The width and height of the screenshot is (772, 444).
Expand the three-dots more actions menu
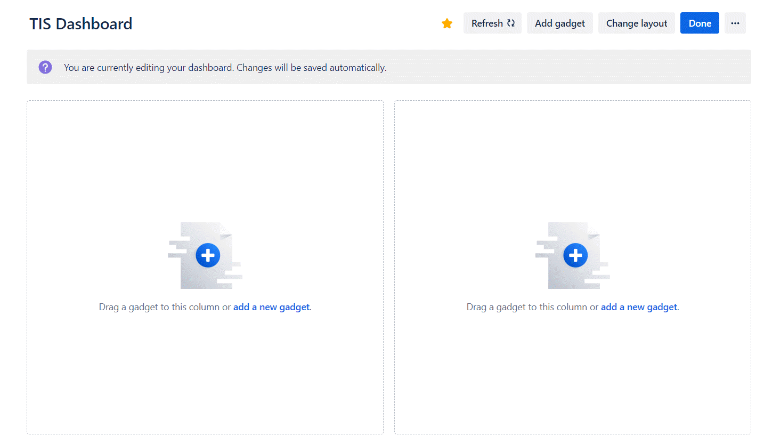tap(735, 23)
